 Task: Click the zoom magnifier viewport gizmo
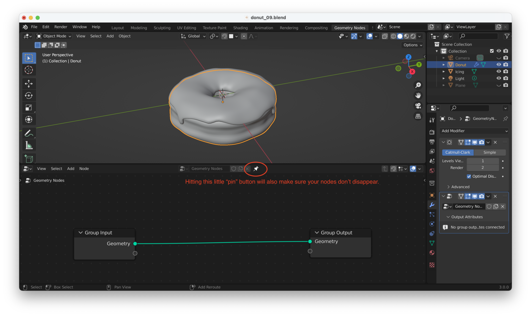(x=418, y=85)
